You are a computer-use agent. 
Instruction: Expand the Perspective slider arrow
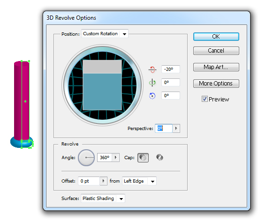[176, 128]
